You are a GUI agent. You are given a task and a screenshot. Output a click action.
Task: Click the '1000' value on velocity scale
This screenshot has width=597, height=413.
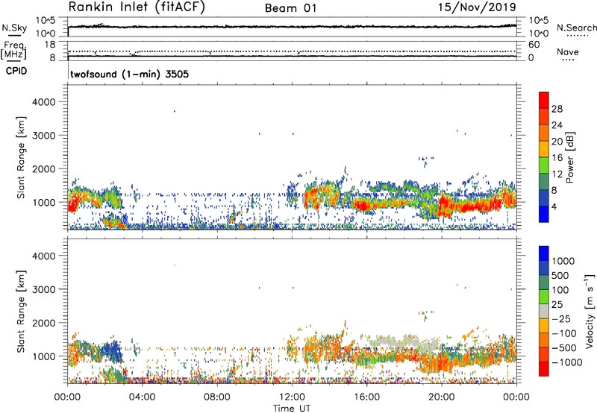(563, 261)
